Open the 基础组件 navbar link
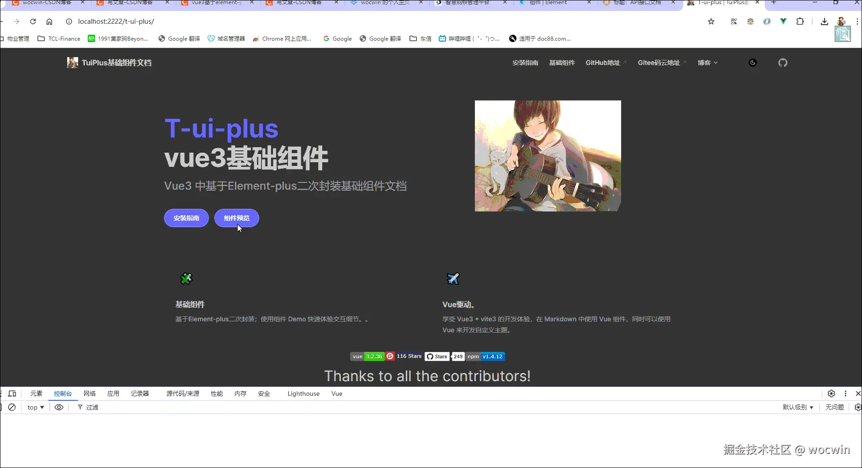Image resolution: width=862 pixels, height=468 pixels. tap(562, 63)
